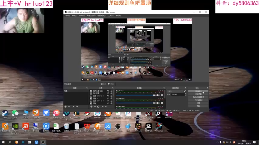Open the Profile menu in OBS
Image resolution: width=259 pixels, height=145 pixels.
pos(91,15)
